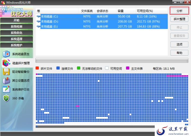The width and height of the screenshot is (191, 136).
Task: Click the 每区块: 18.1 MB label
Action: point(164,69)
